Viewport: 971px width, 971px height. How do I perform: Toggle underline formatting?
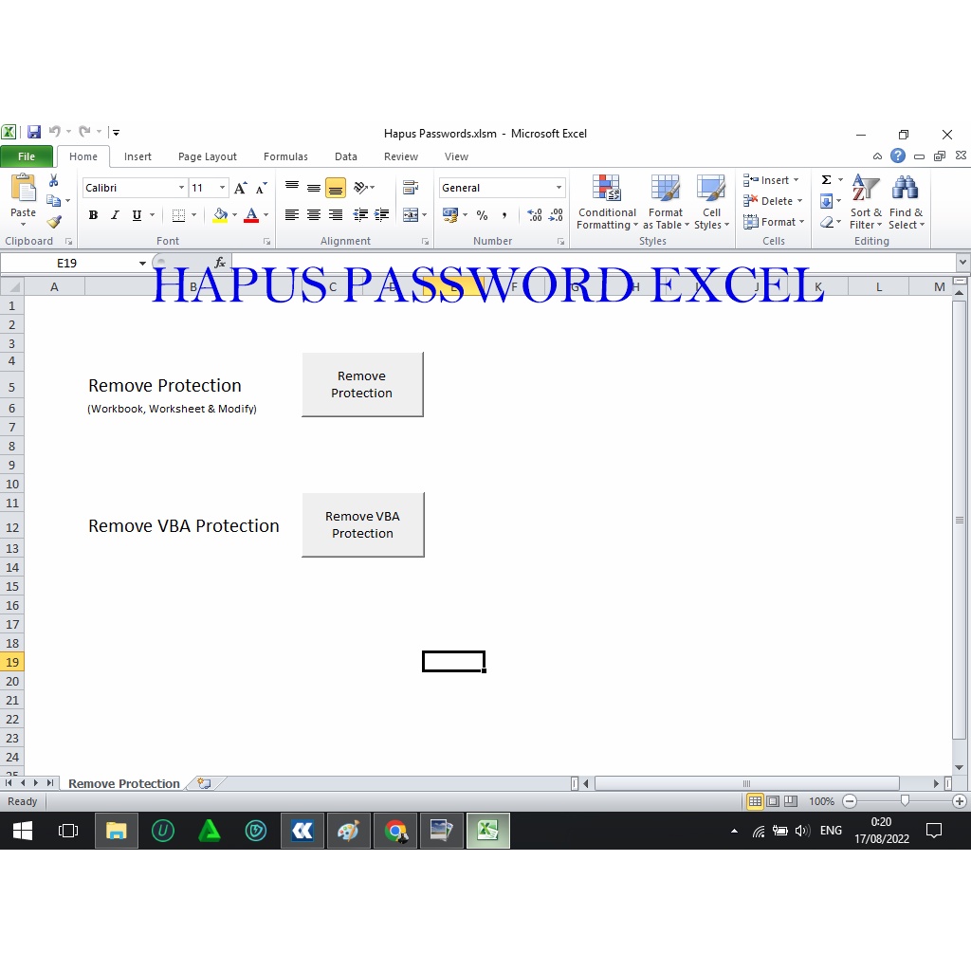click(136, 215)
